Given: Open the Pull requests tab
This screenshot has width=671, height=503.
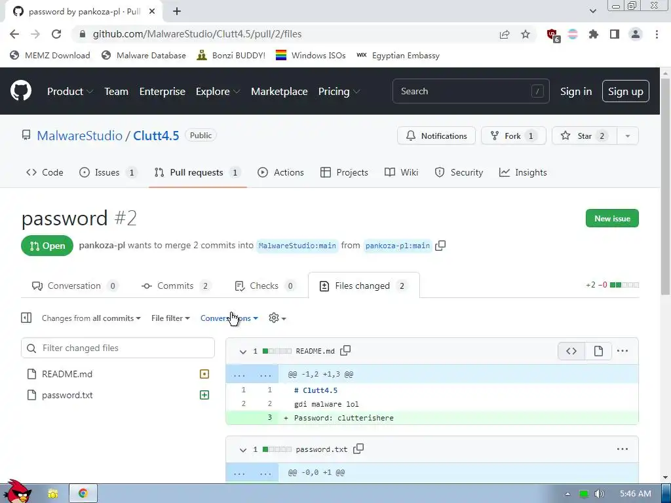Looking at the screenshot, I should (197, 172).
